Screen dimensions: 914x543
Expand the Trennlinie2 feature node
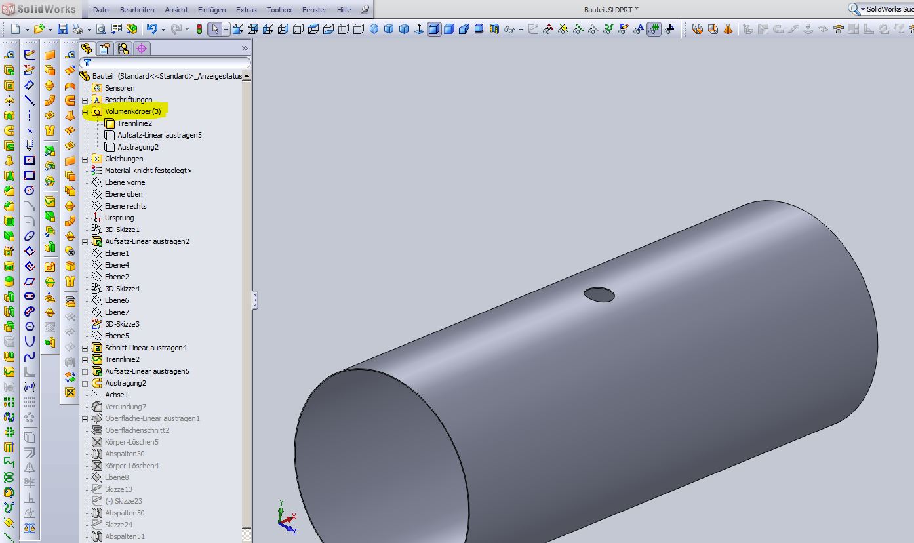tap(85, 360)
